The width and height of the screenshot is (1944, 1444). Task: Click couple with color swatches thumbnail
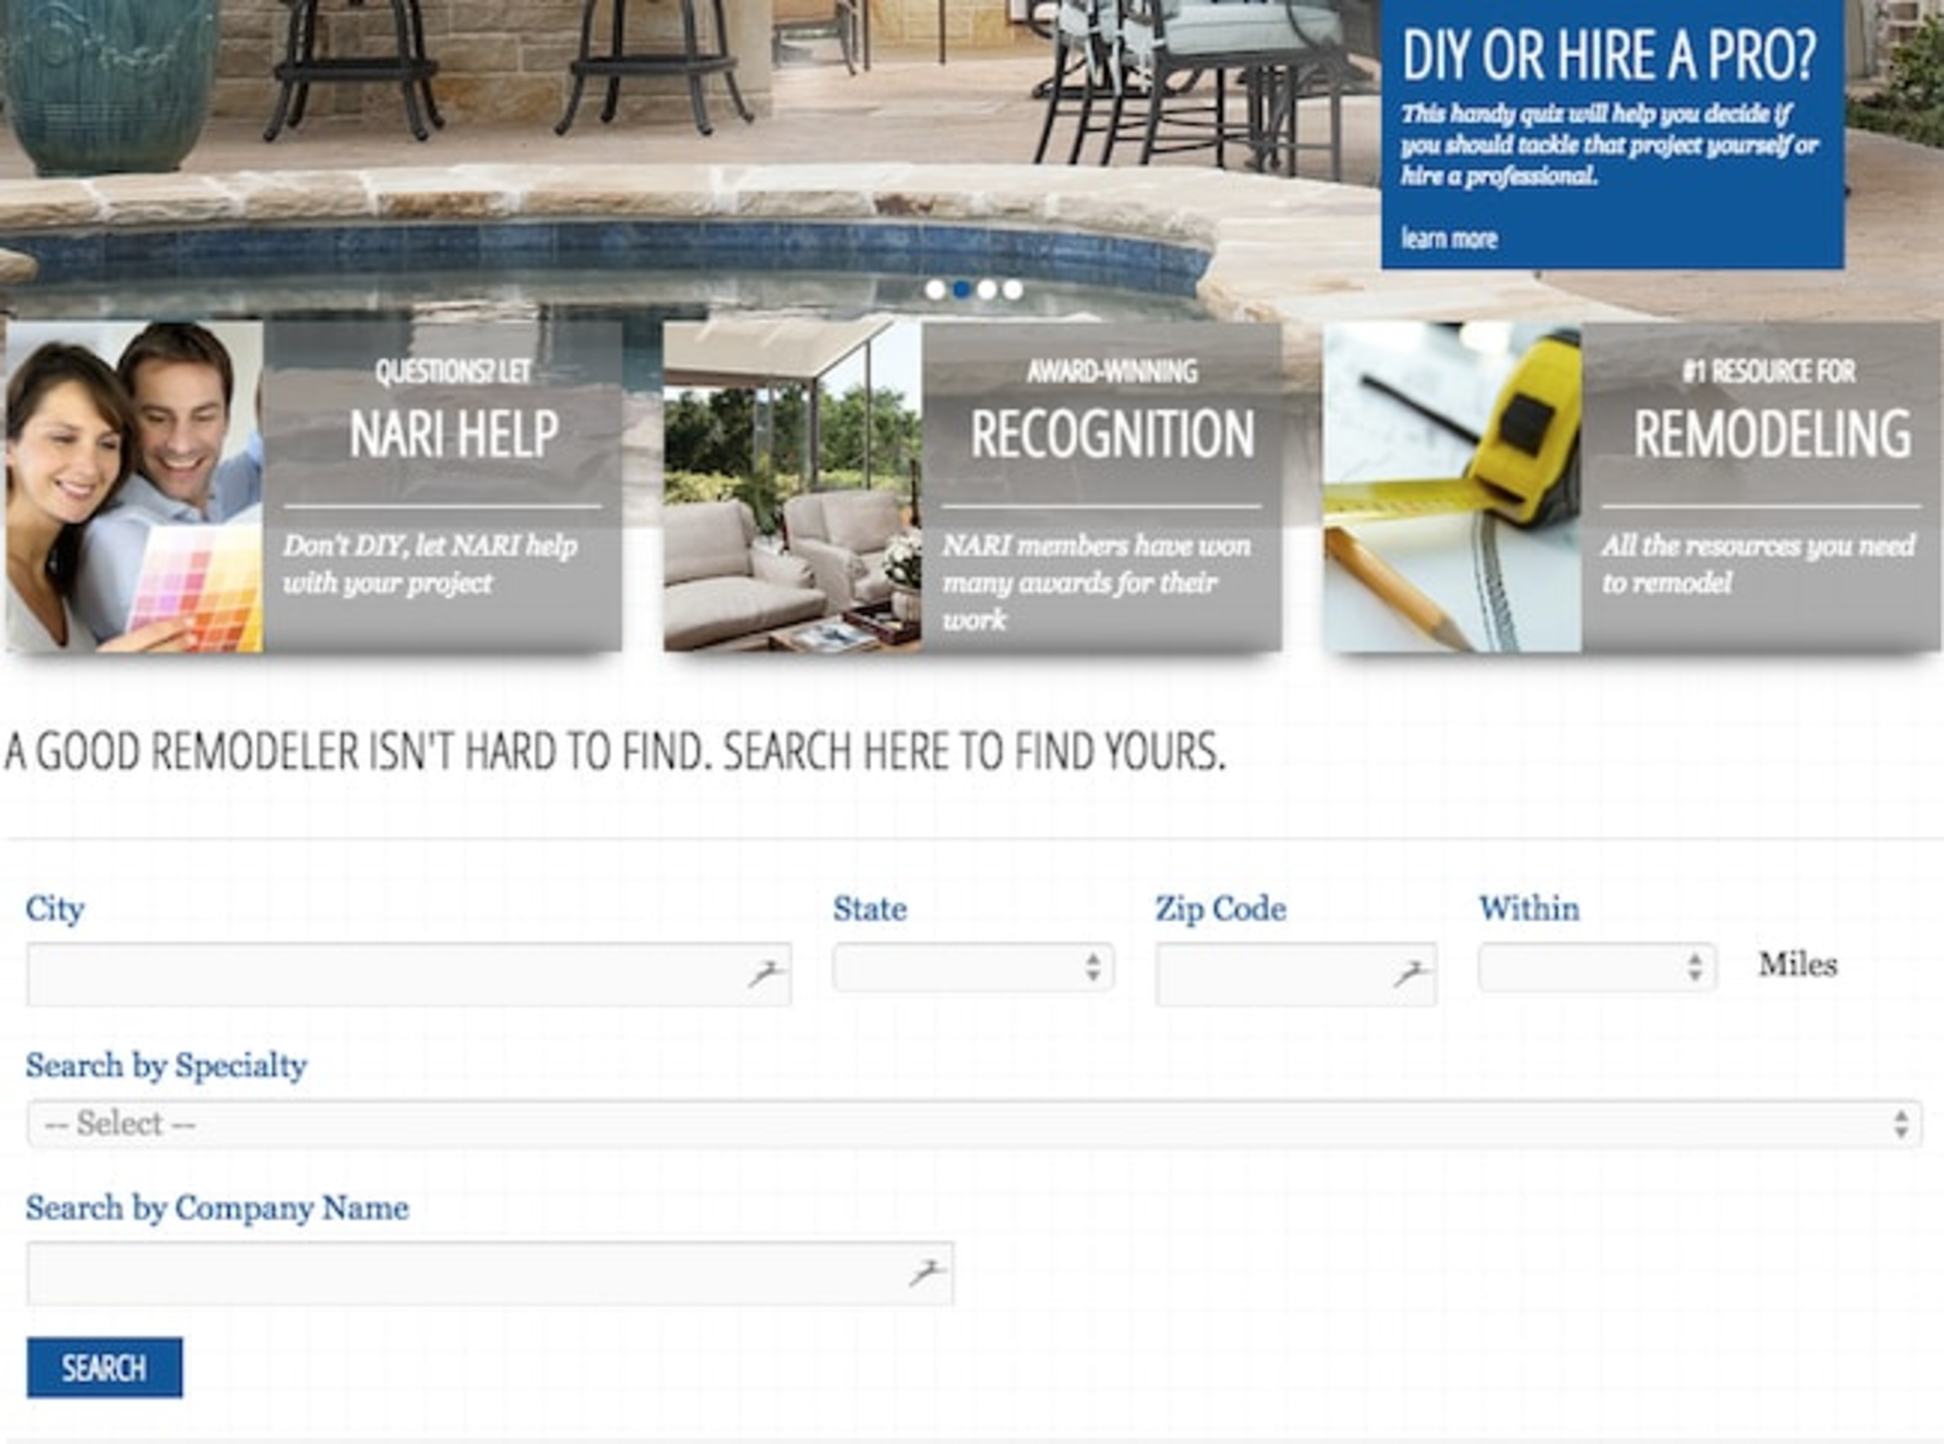coord(135,486)
